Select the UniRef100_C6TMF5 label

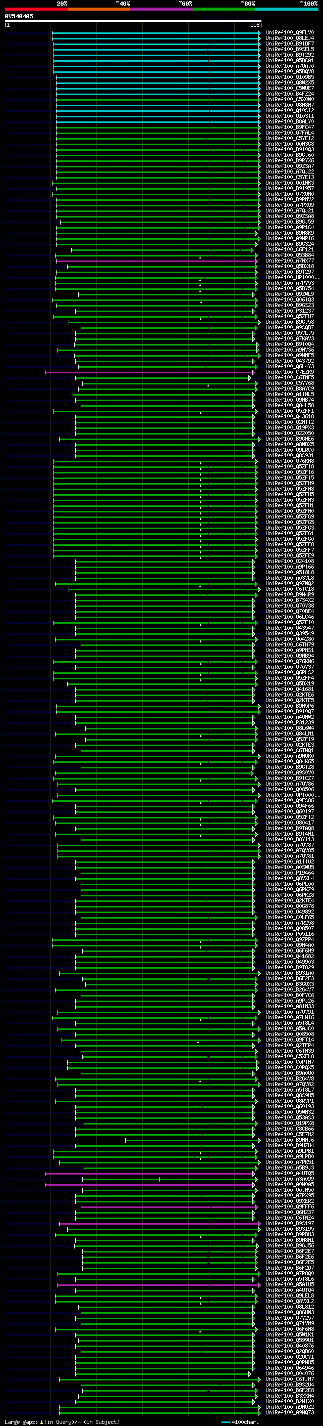289,377
